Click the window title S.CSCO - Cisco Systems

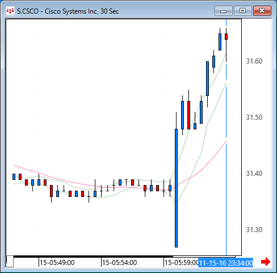click(x=68, y=11)
